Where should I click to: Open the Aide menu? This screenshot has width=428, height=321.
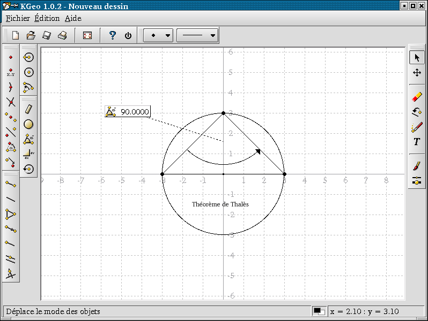pyautogui.click(x=73, y=18)
